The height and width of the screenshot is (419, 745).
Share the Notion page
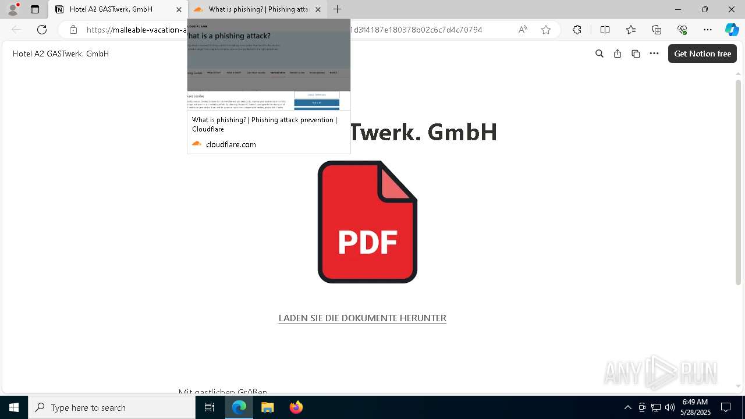(618, 54)
